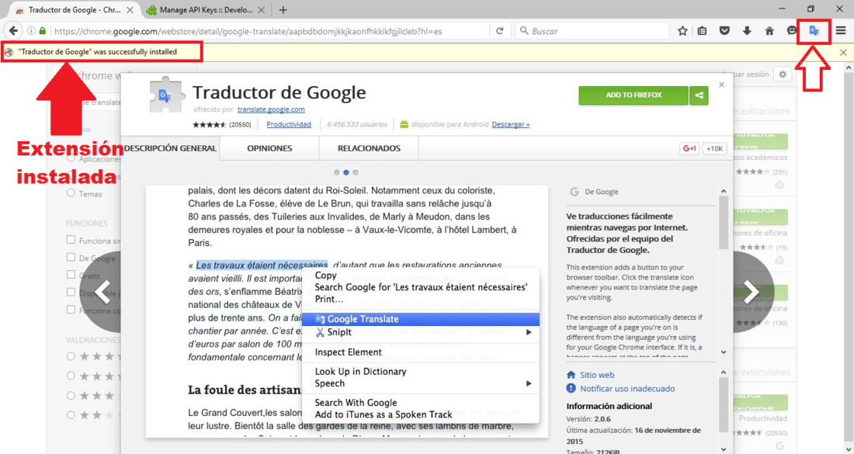Open the downloads arrow in the toolbar

tap(747, 31)
